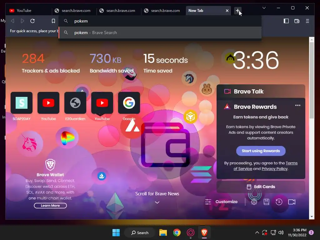This screenshot has width=320, height=240.
Task: Click the scrollbar down arrow
Action: pos(312,217)
